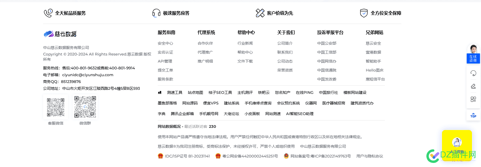481x167 pixels.
Task: Open the 站点地图 link
Action: (x=195, y=92)
